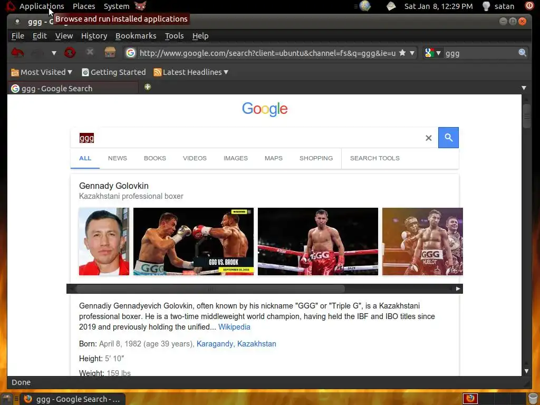Clear the search query with the X

(428, 138)
